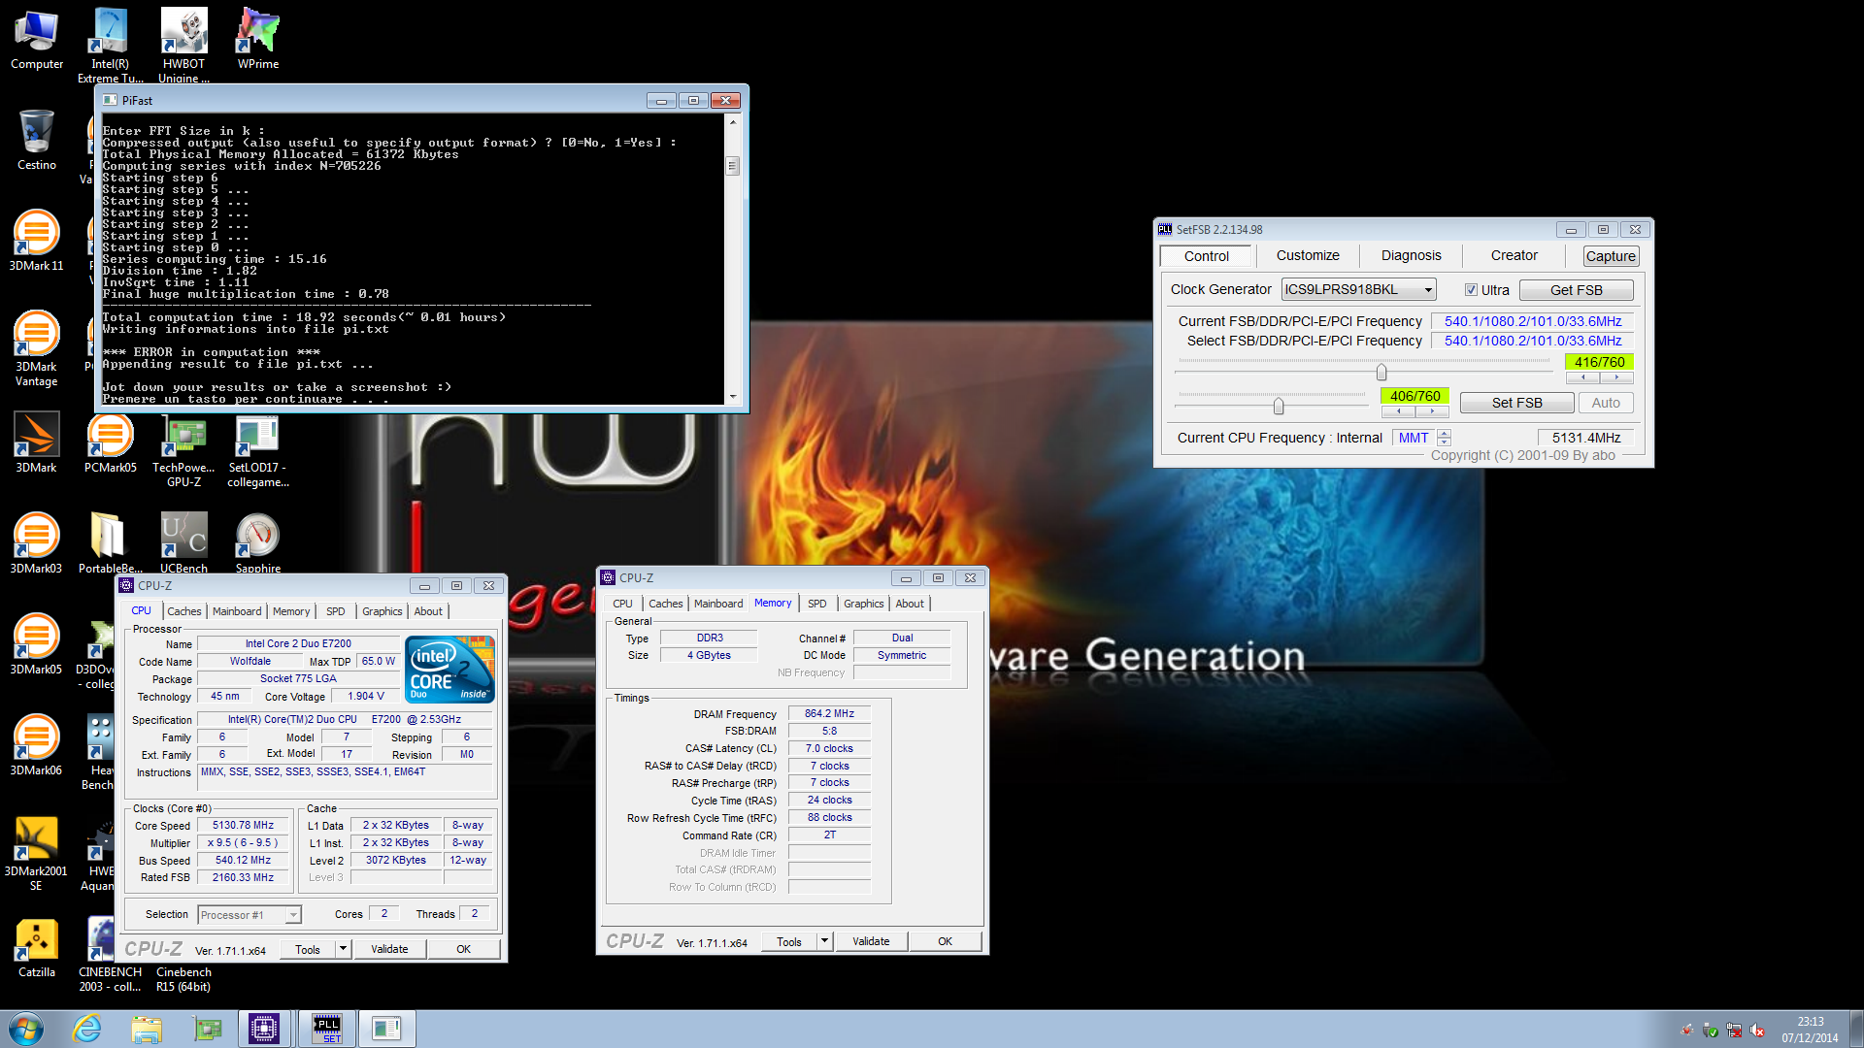The width and height of the screenshot is (1864, 1048).
Task: Open the Windows Start button
Action: pyautogui.click(x=26, y=1029)
